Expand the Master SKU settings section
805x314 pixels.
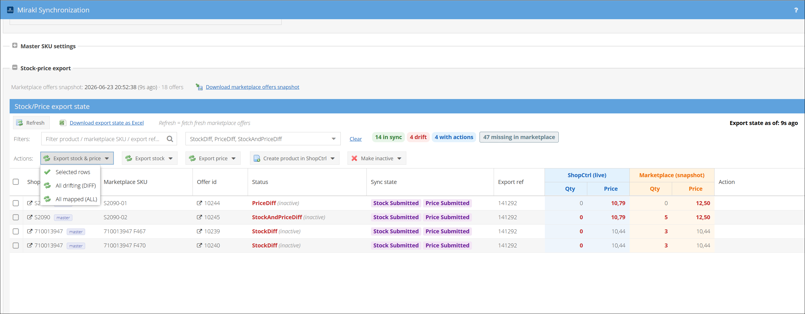15,45
